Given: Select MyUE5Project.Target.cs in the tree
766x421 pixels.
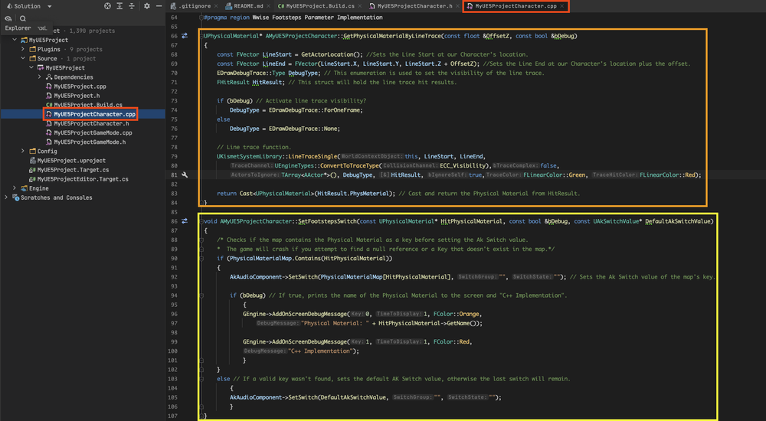Looking at the screenshot, I should [74, 170].
